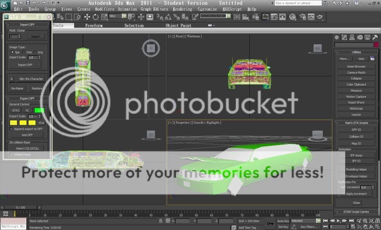Open the Create Selection Set dropdown

[x=215, y=16]
